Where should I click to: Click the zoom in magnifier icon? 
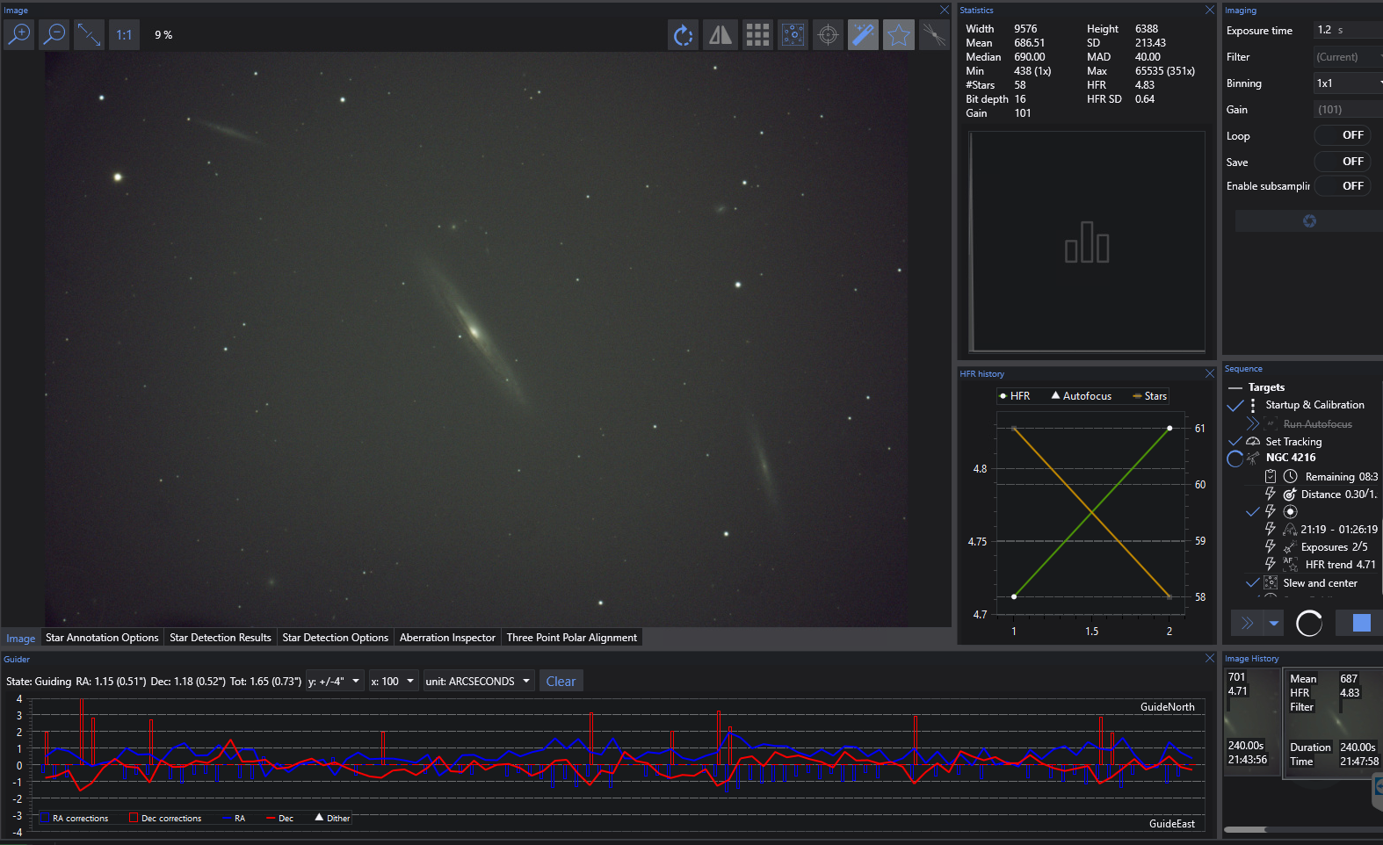(18, 34)
